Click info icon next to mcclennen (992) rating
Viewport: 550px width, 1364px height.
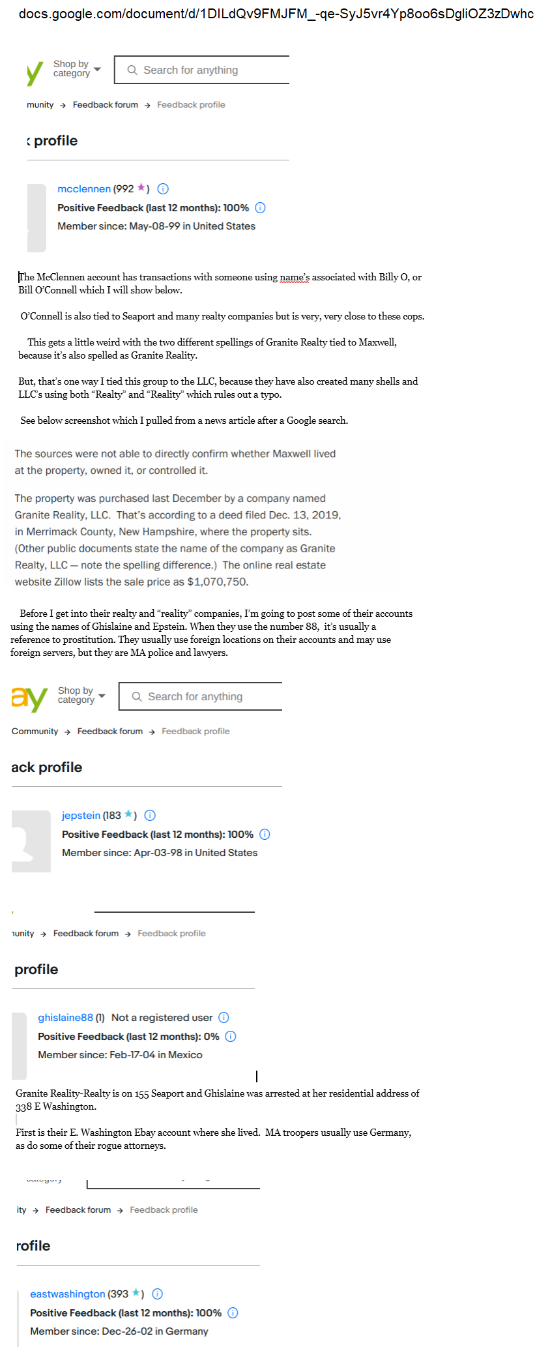click(163, 189)
